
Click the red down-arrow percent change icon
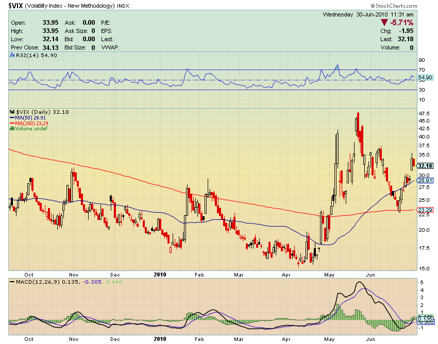pos(384,22)
